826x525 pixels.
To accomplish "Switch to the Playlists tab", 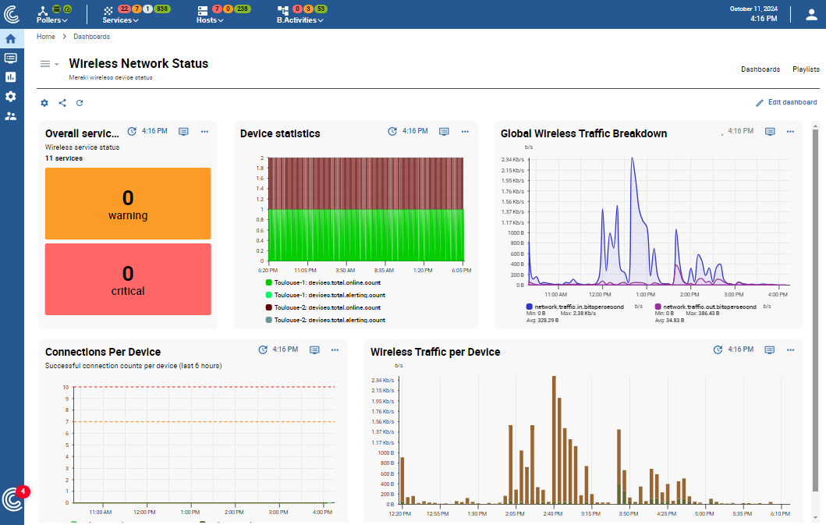I will (806, 69).
